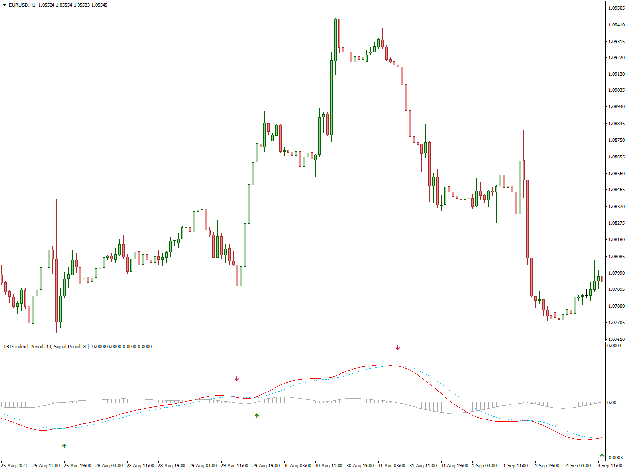
Task: Click the 31 Aug 11:00 time label
Action: pyautogui.click(x=423, y=466)
